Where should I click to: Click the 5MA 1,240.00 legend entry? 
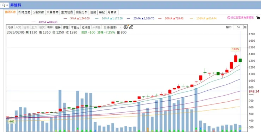(x=77, y=18)
